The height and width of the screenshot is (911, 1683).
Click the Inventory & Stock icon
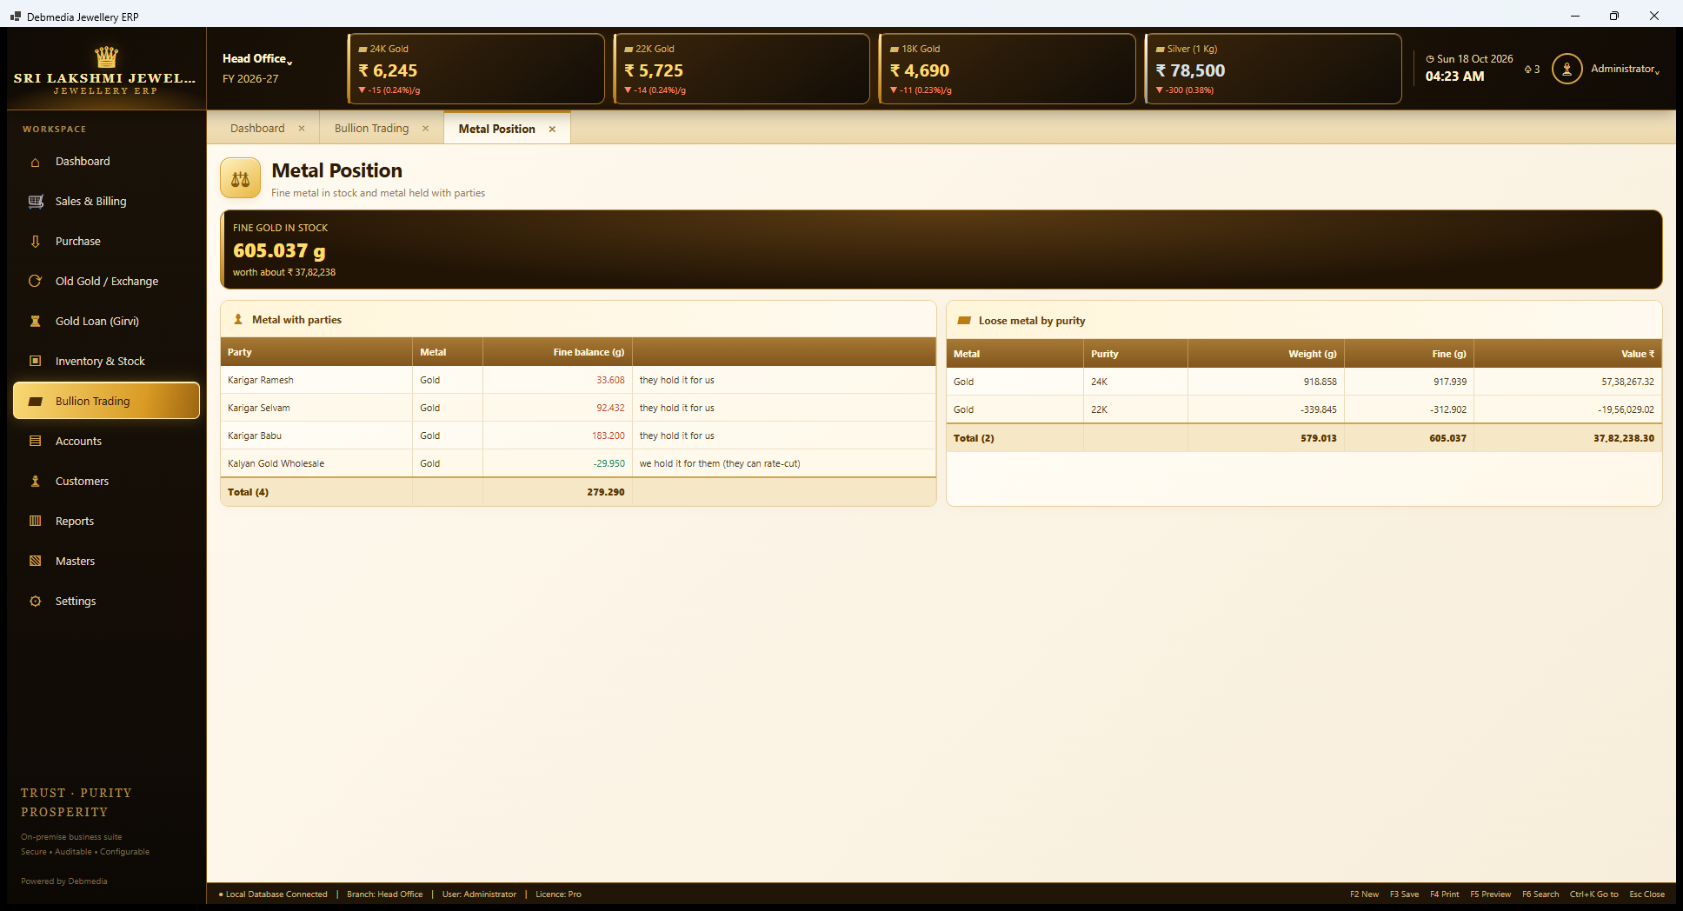[35, 362]
